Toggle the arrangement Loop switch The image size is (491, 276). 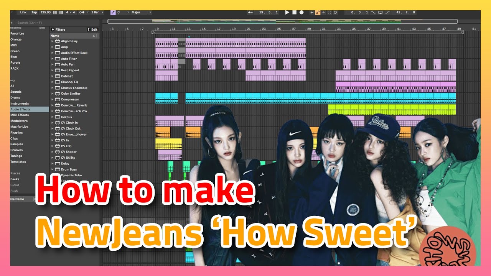pyautogui.click(x=381, y=12)
